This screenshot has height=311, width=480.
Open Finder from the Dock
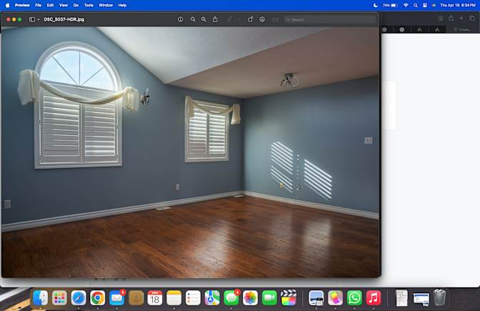pos(41,298)
